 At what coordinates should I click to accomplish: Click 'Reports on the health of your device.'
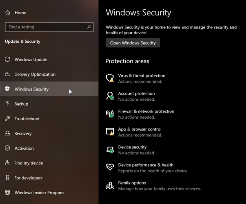click(153, 171)
